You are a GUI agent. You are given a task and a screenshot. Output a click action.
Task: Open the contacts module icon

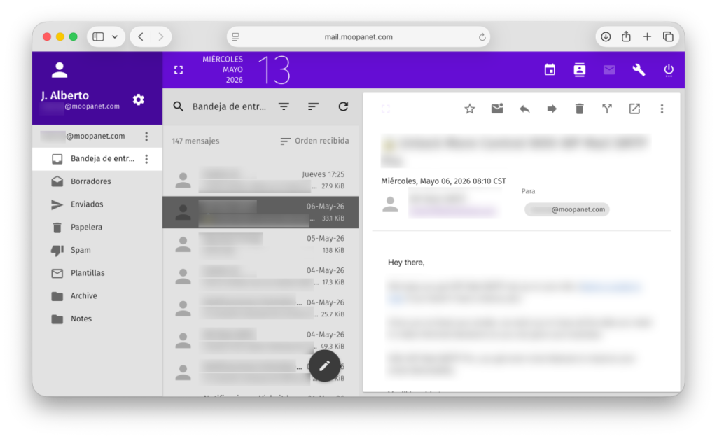(579, 70)
